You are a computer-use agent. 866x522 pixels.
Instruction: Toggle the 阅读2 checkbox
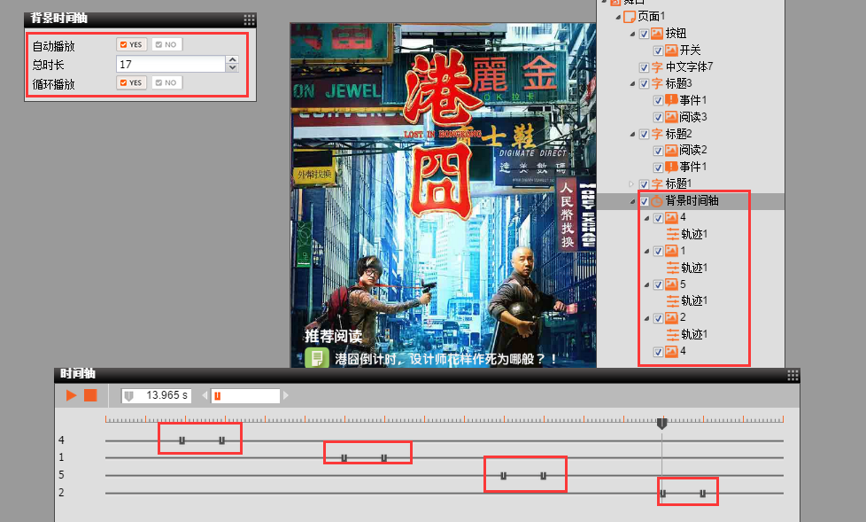click(658, 151)
